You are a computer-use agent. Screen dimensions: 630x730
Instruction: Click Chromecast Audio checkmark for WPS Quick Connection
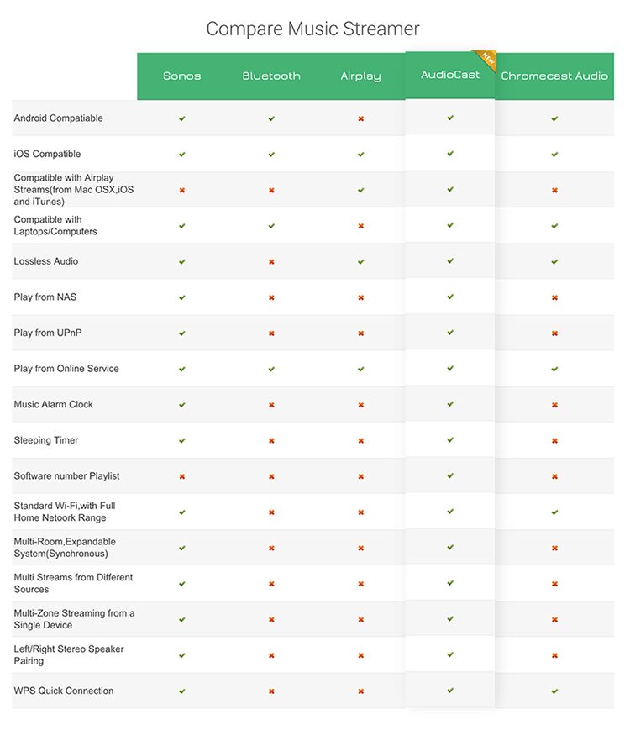554,691
